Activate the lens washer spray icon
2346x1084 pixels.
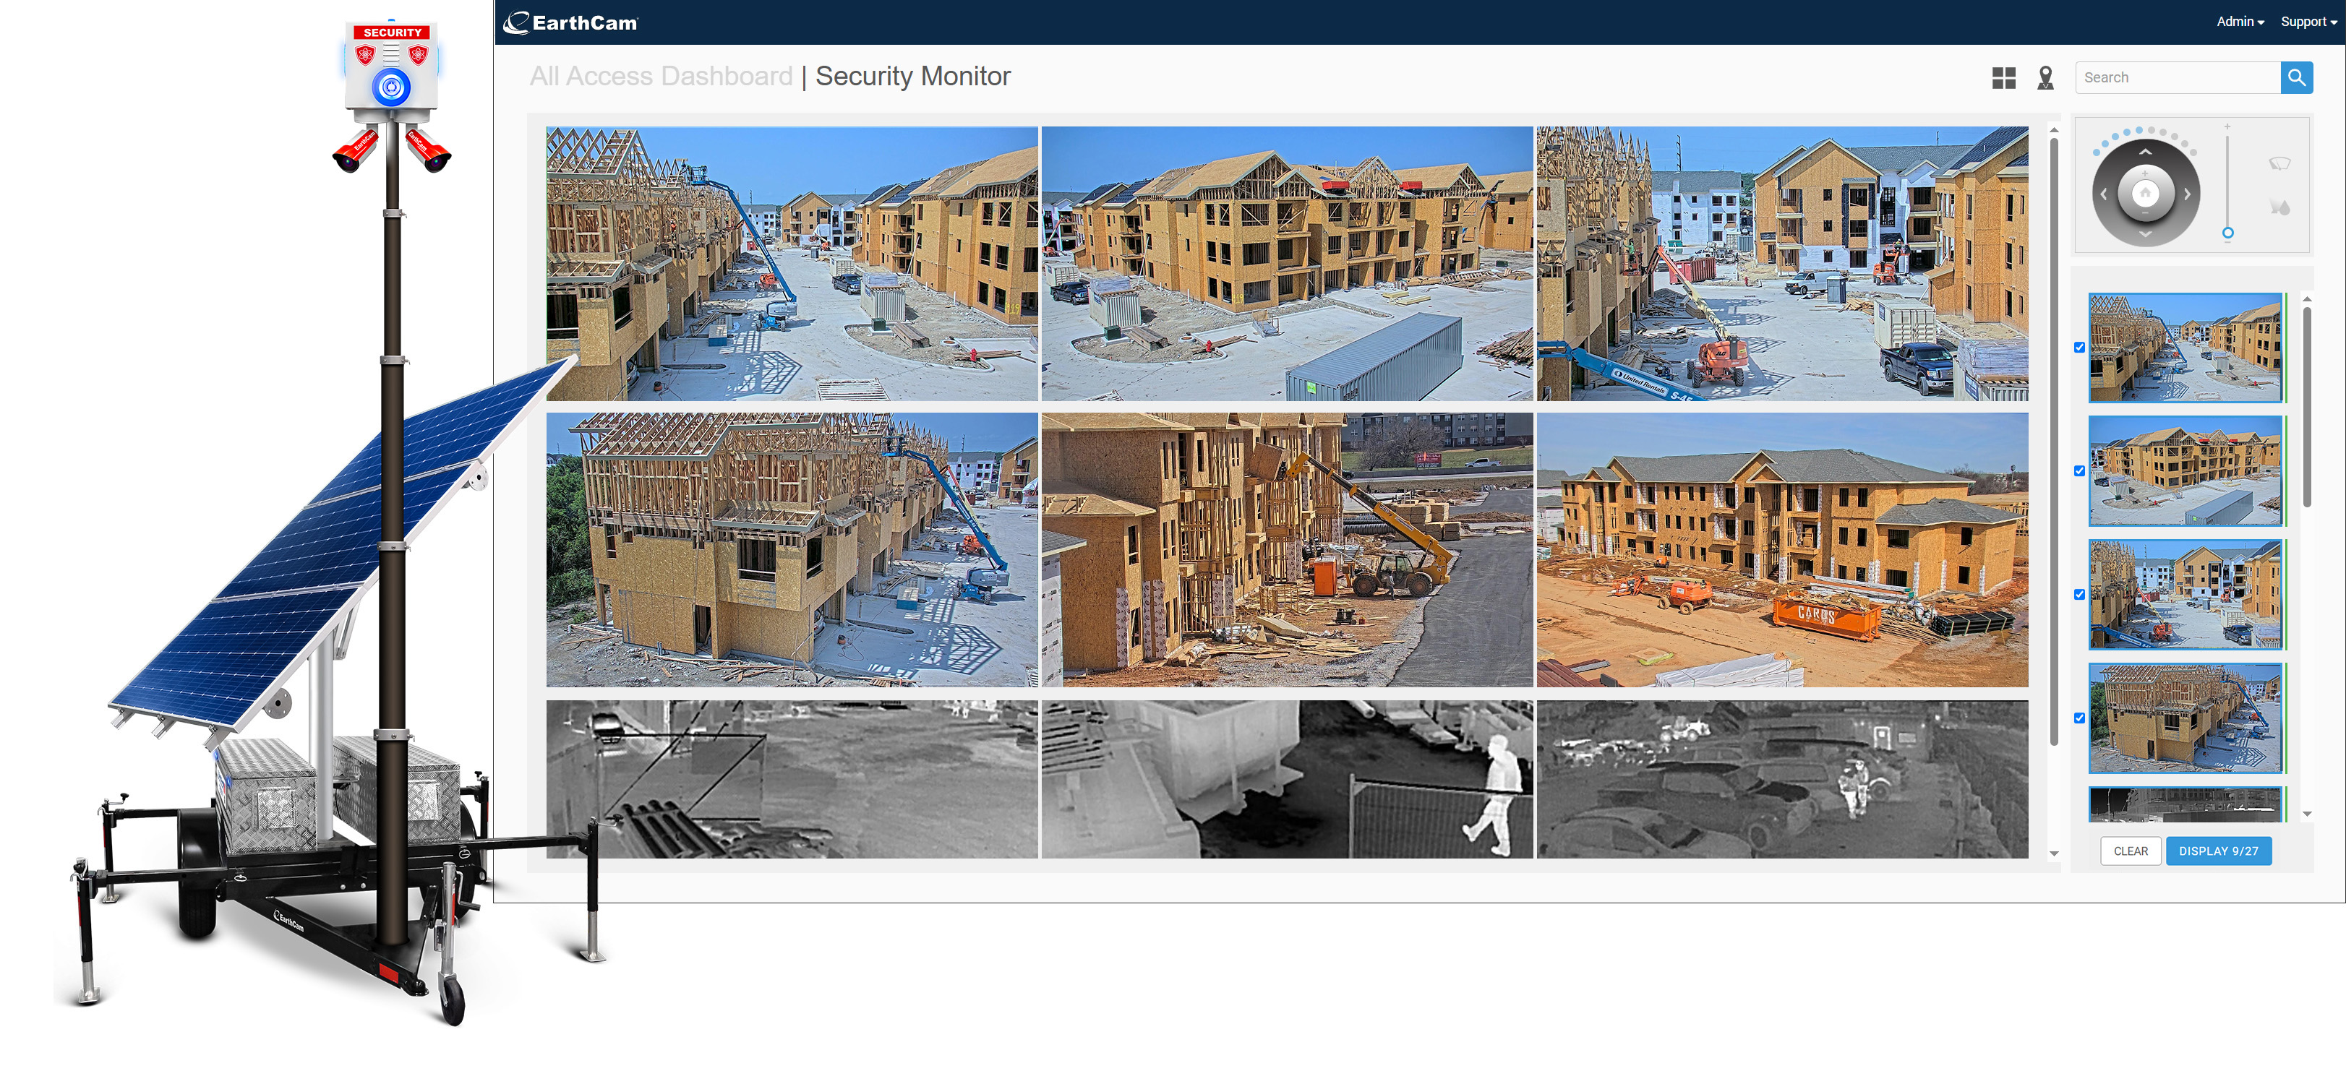2279,207
